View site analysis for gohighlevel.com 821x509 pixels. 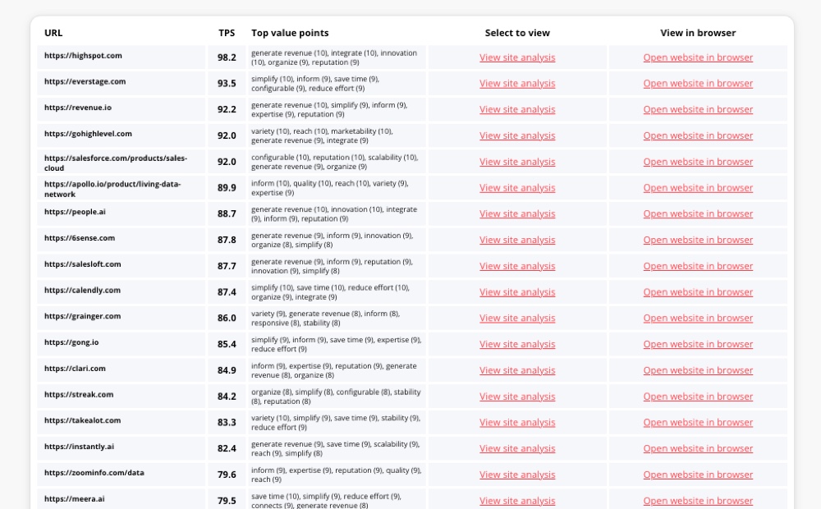(517, 135)
